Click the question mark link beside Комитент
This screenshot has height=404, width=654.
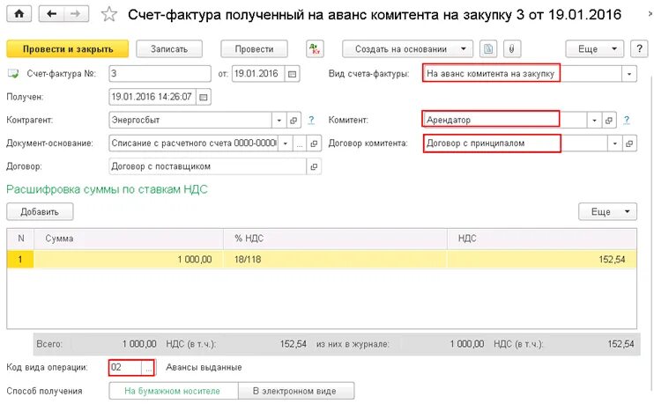pyautogui.click(x=627, y=120)
